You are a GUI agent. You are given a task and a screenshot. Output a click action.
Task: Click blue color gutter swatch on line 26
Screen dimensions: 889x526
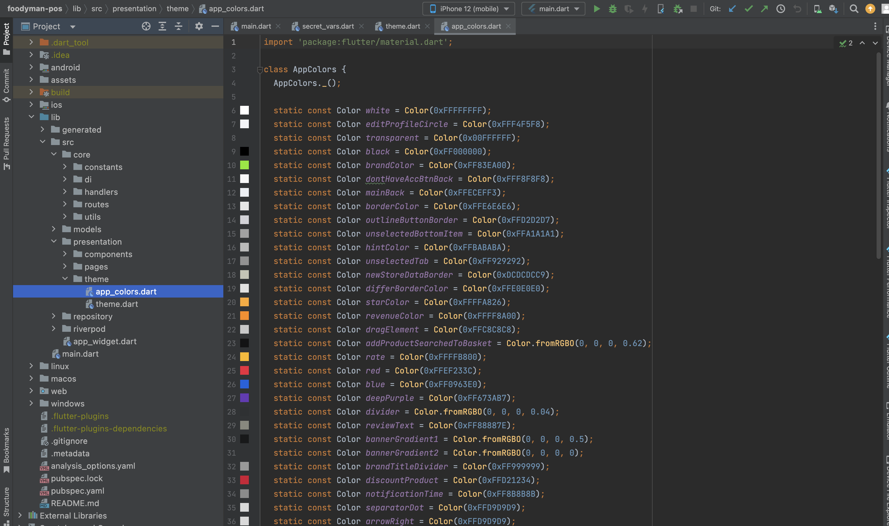coord(244,384)
